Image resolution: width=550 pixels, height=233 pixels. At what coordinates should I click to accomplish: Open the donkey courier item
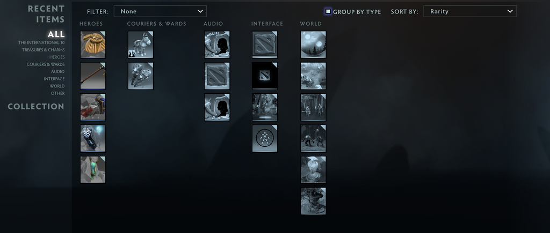pos(141,44)
